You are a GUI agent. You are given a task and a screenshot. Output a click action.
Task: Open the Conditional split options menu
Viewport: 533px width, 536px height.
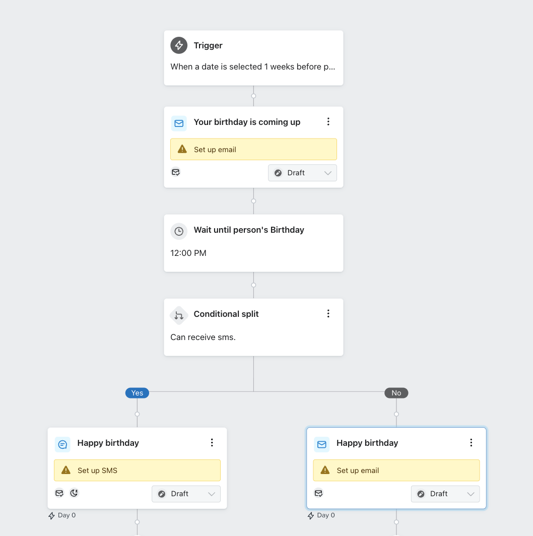(x=328, y=313)
